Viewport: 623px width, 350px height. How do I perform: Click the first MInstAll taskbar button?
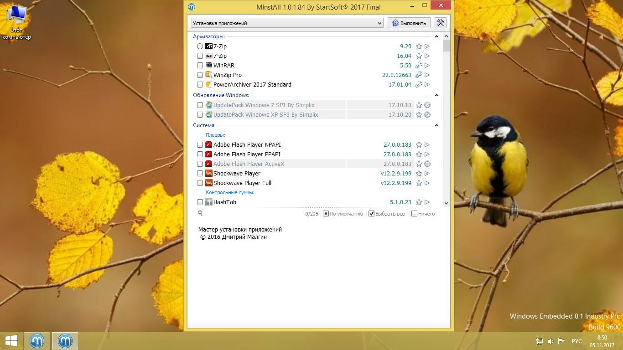click(37, 341)
